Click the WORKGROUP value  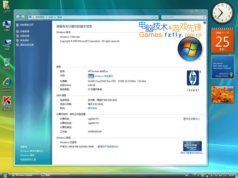coord(95,131)
